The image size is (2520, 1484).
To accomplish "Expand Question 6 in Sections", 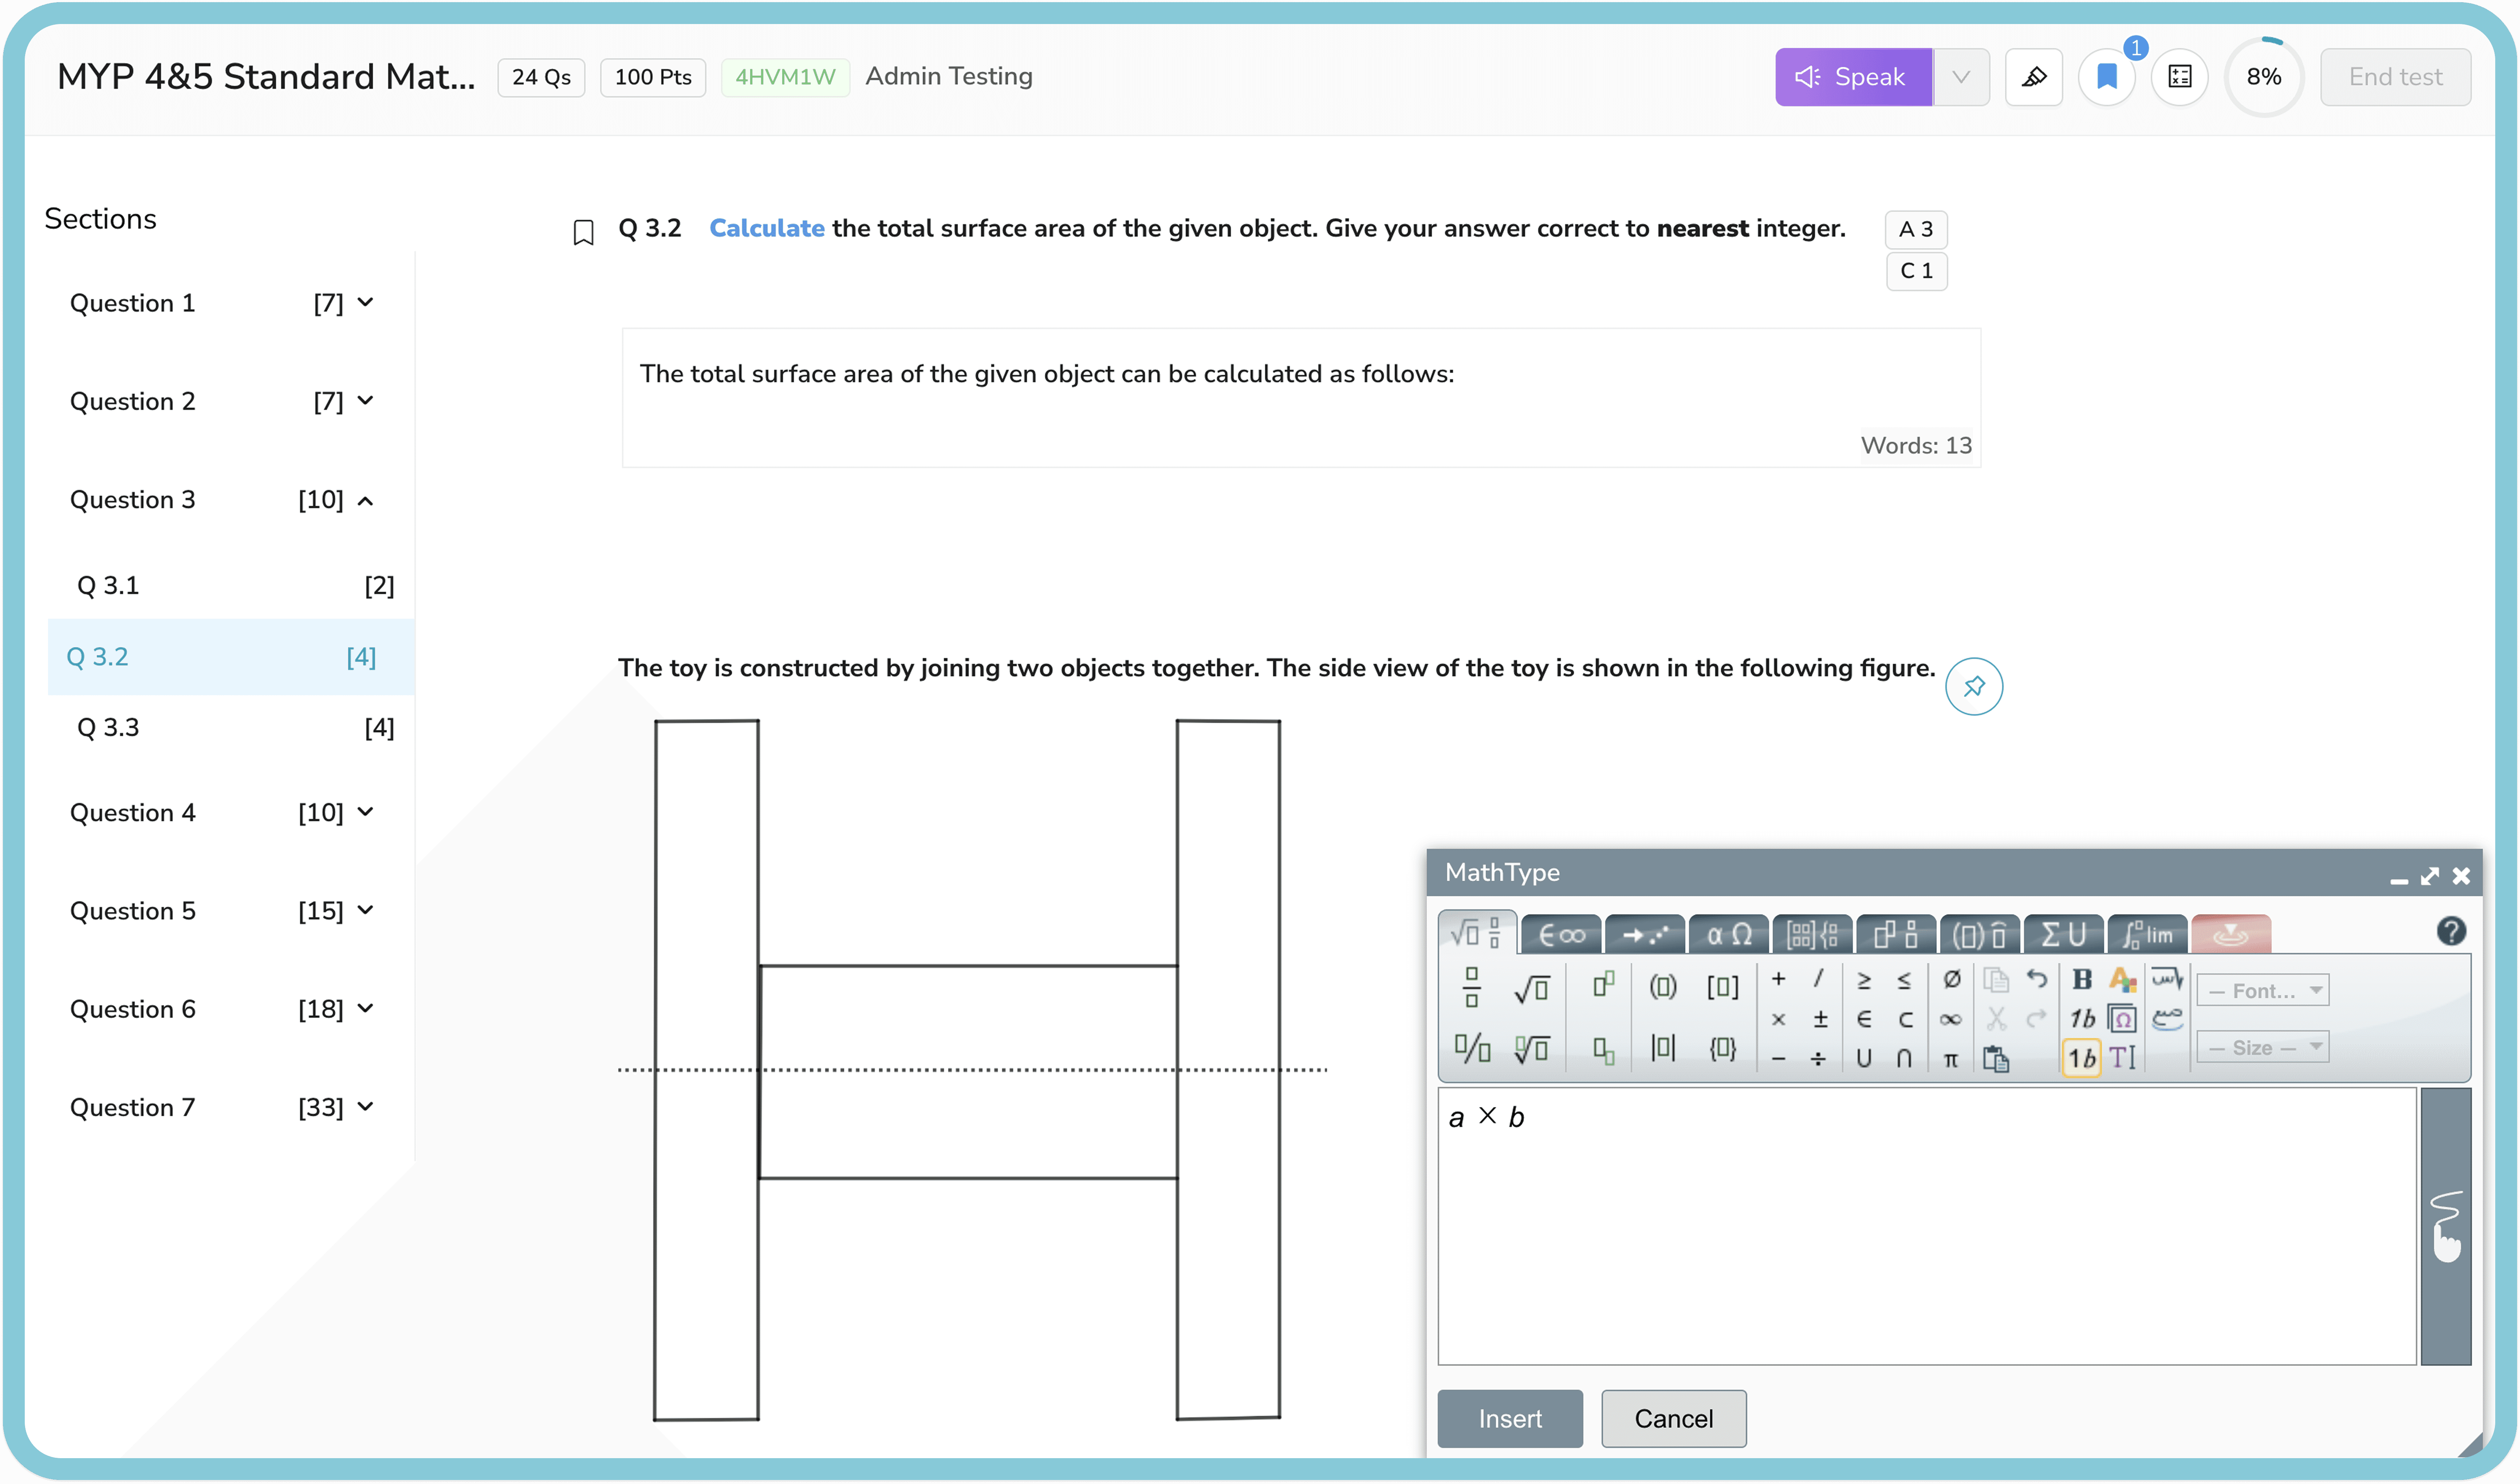I will tap(365, 1007).
